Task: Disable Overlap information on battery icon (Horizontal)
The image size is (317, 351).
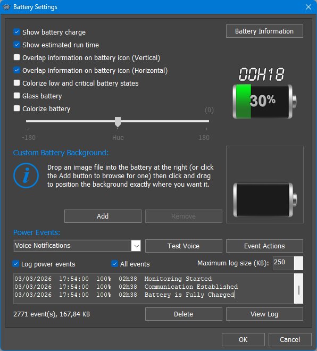Action: point(16,70)
